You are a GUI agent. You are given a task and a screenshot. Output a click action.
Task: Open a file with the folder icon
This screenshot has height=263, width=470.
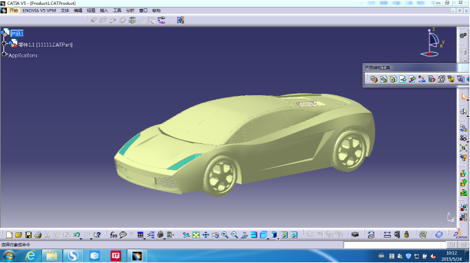[19, 235]
